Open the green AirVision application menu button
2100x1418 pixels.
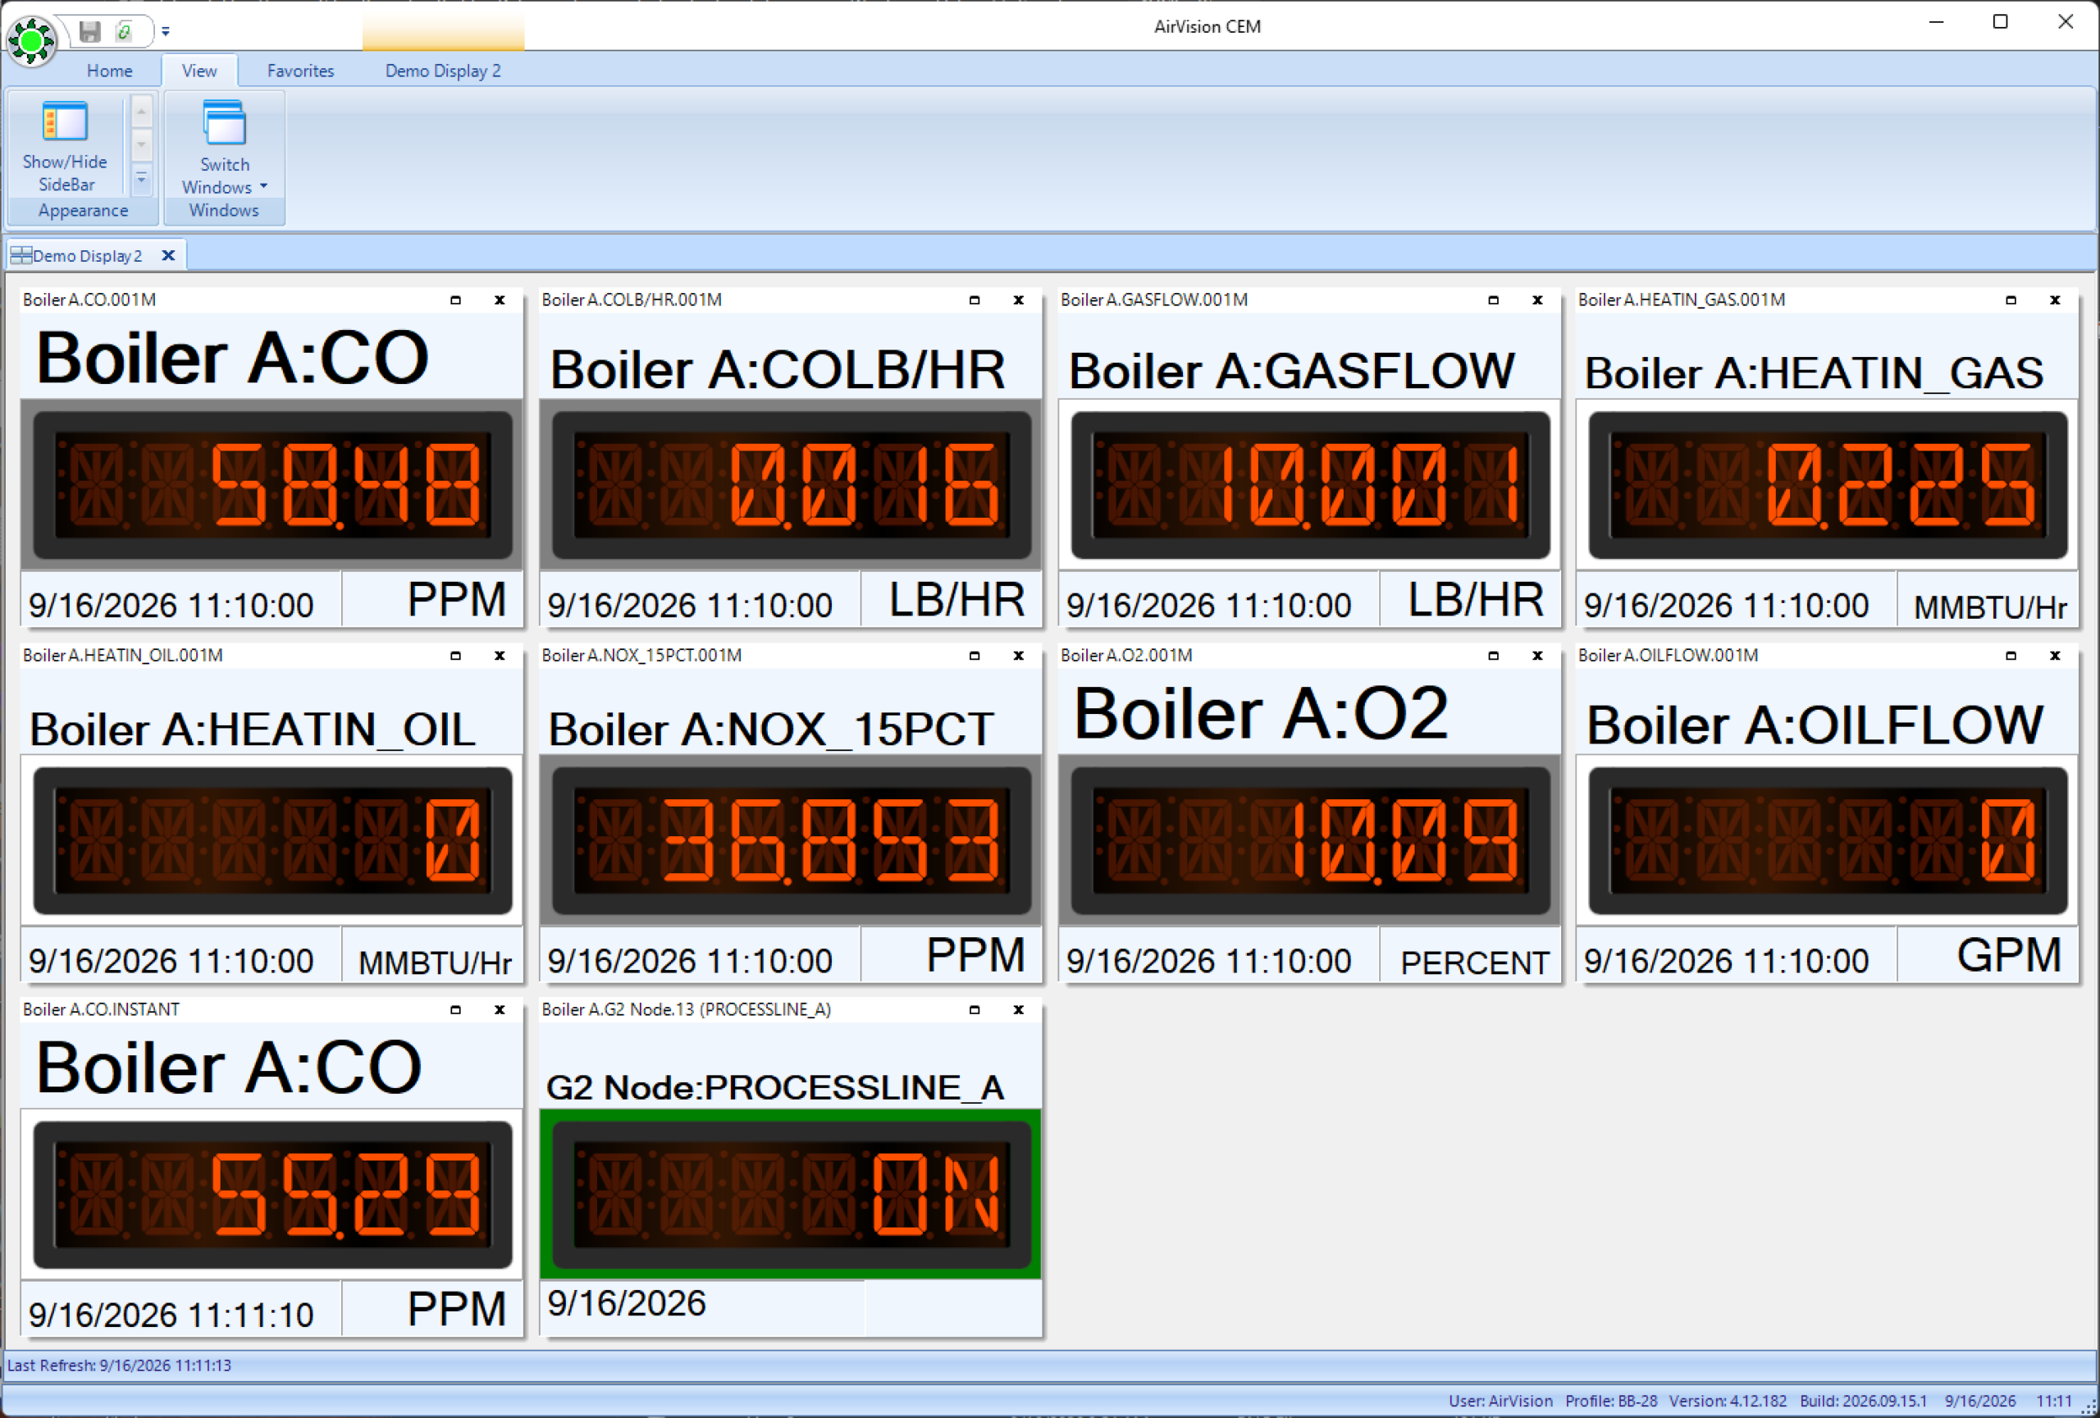[32, 39]
